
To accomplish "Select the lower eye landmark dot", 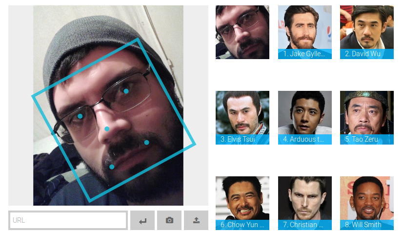I will (80, 116).
